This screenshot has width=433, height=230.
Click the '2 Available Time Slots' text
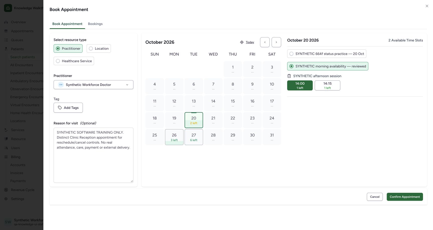pos(406,40)
